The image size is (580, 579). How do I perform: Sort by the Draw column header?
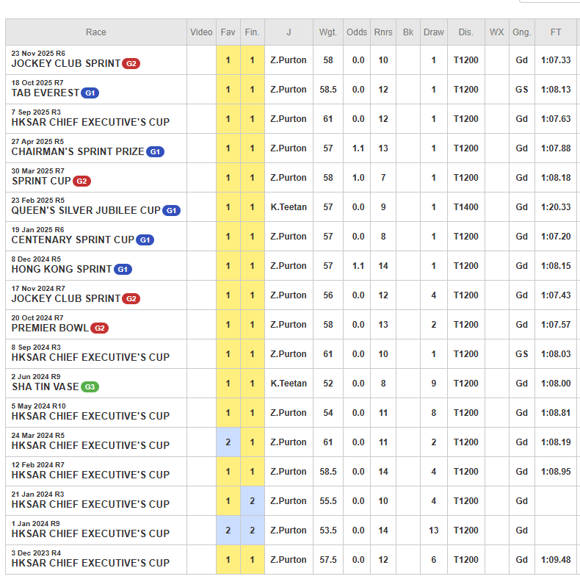tap(433, 32)
